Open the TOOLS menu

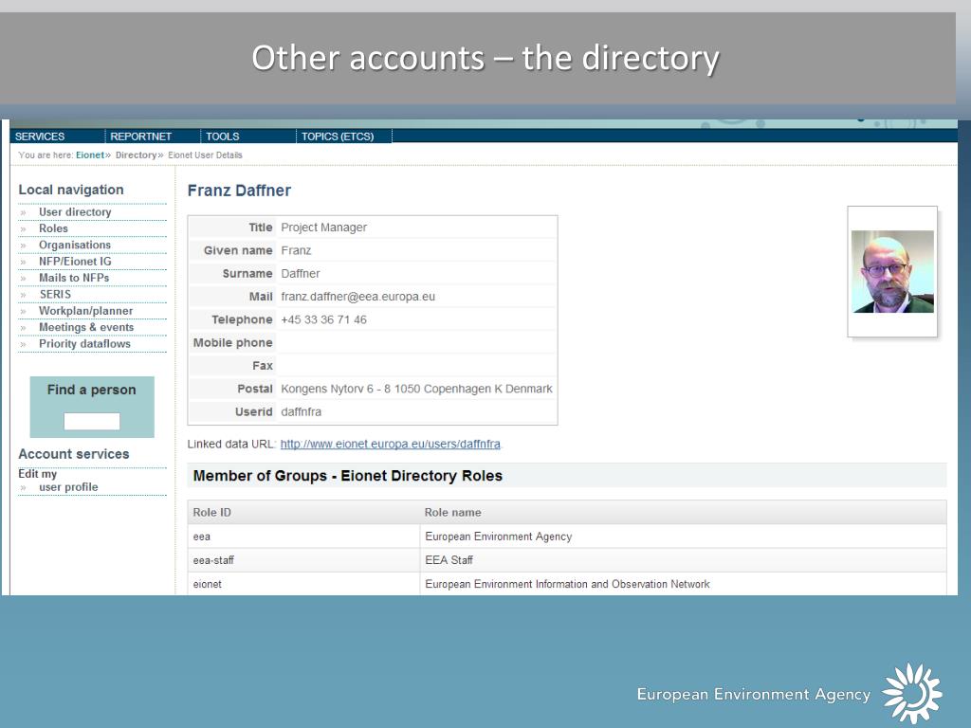pyautogui.click(x=222, y=136)
